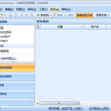Click the 编辑 toolbar button with pencil icon

click(x=57, y=15)
